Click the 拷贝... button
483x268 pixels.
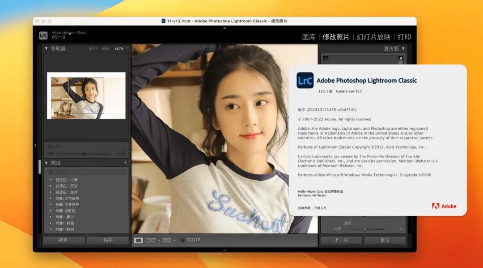(64, 240)
